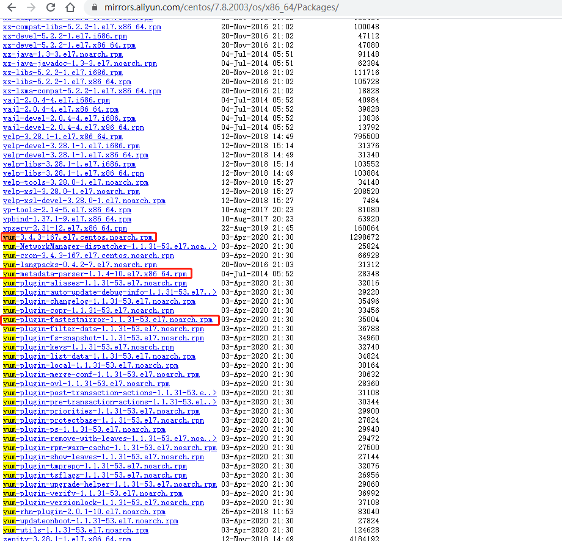This screenshot has width=562, height=541.
Task: Go to browser home page icon
Action: tap(70, 7)
